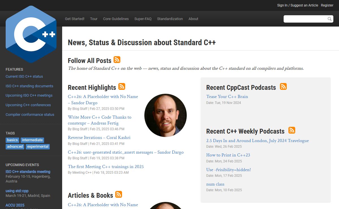Open the Core Guidelines menu item
Viewport: 339px width, 209px height.
pyautogui.click(x=116, y=19)
